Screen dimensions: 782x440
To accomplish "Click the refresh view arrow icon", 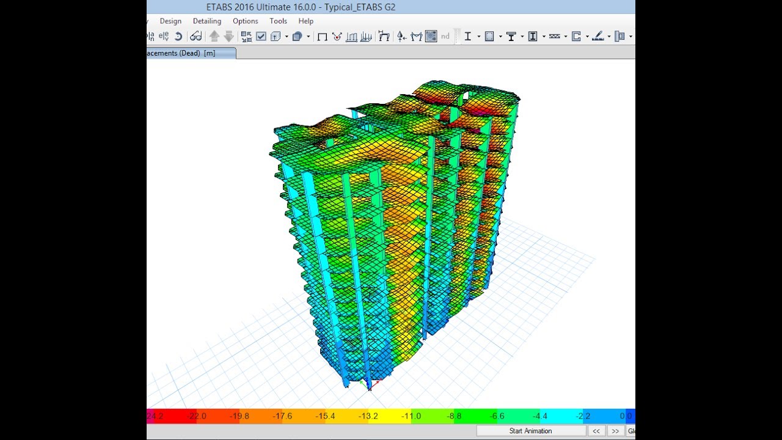I will point(178,37).
